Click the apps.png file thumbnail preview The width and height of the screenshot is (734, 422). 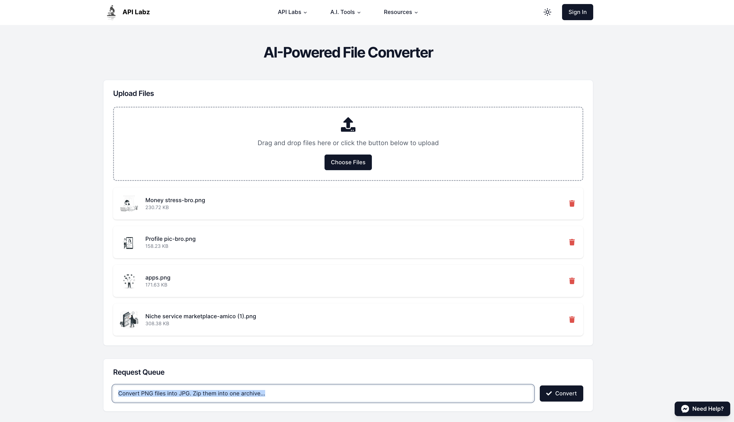(x=129, y=281)
